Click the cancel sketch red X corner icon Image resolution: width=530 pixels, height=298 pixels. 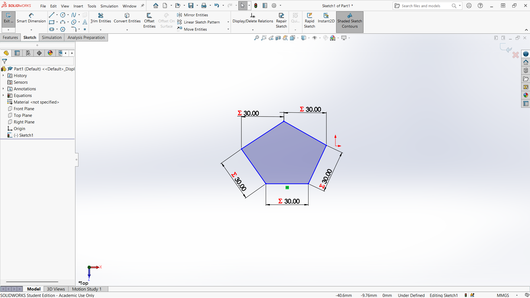tap(516, 55)
